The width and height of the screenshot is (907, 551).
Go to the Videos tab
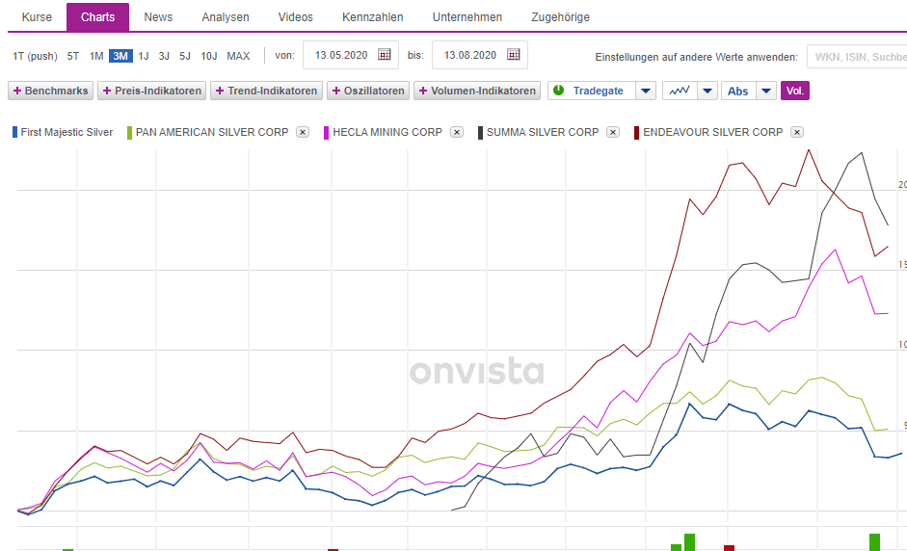tap(296, 17)
